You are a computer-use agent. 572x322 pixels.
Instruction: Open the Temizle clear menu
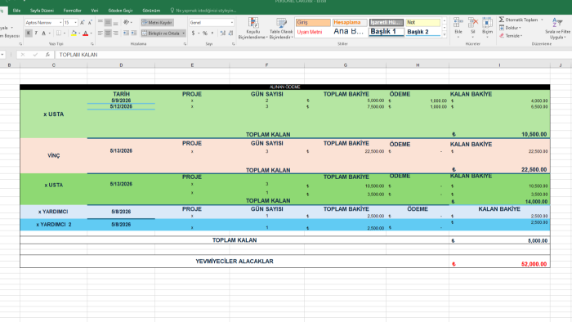511,36
